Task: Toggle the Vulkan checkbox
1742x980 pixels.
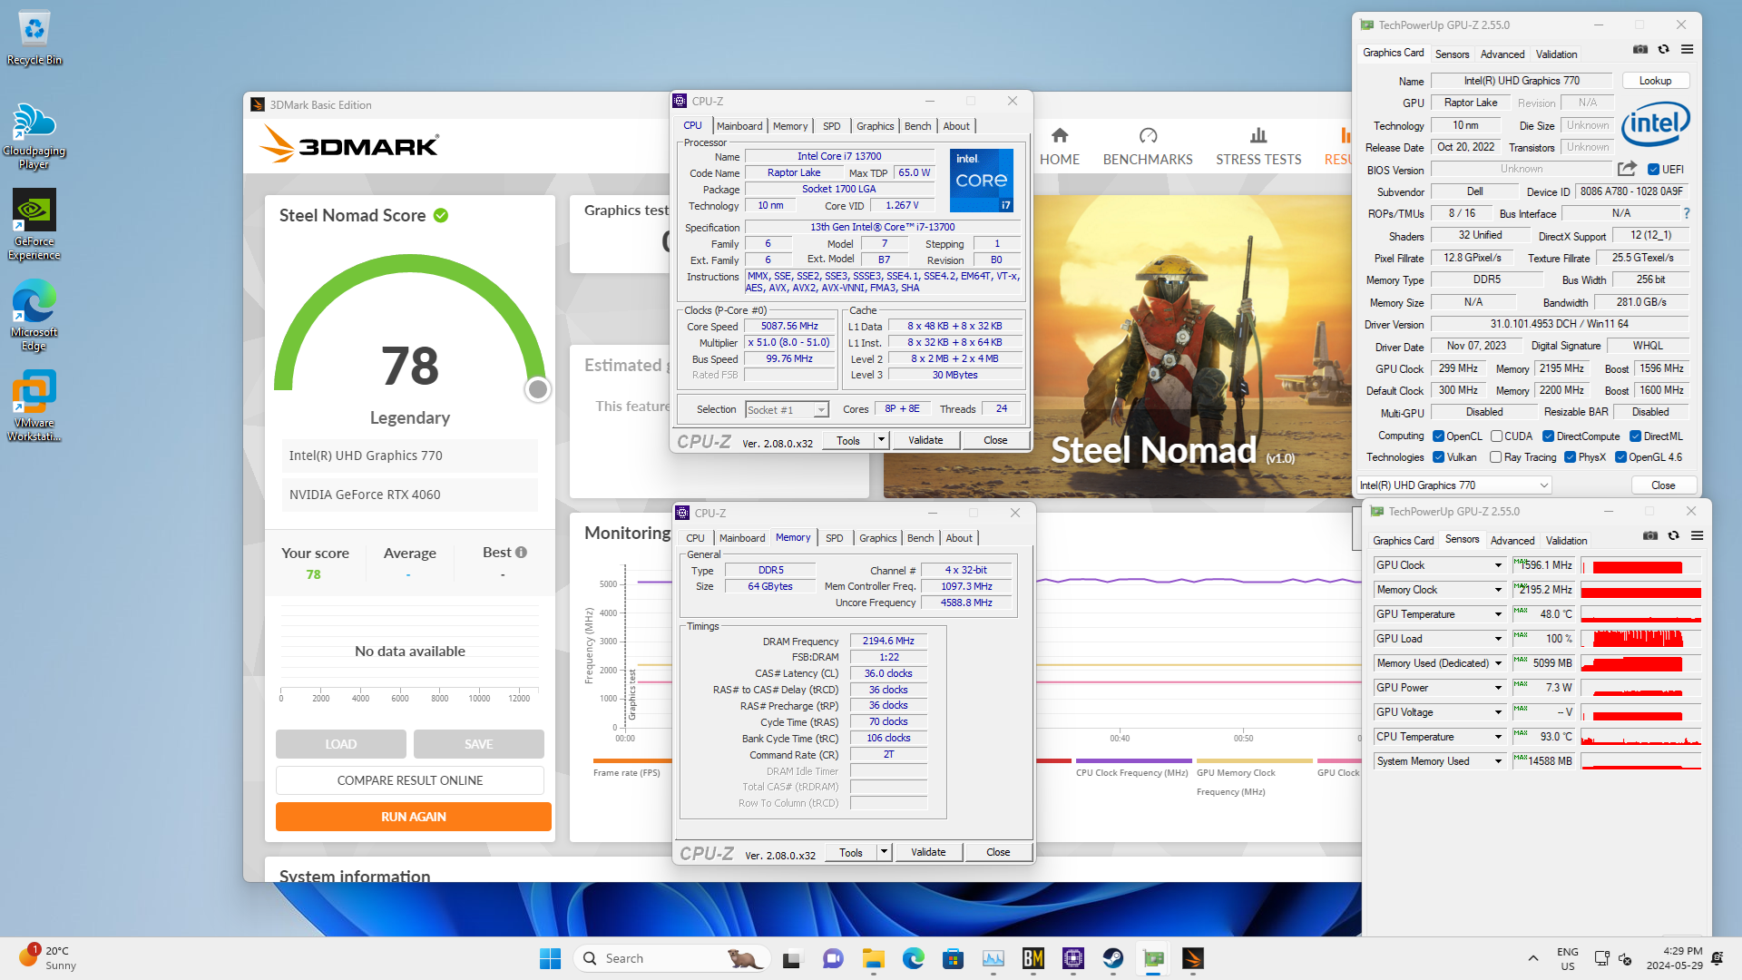Action: (1438, 457)
